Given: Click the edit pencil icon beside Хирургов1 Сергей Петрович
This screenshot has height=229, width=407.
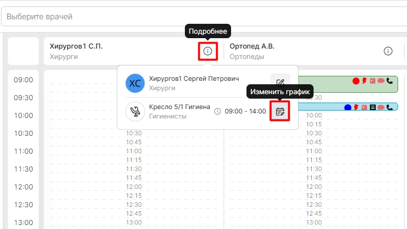Looking at the screenshot, I should pyautogui.click(x=280, y=83).
